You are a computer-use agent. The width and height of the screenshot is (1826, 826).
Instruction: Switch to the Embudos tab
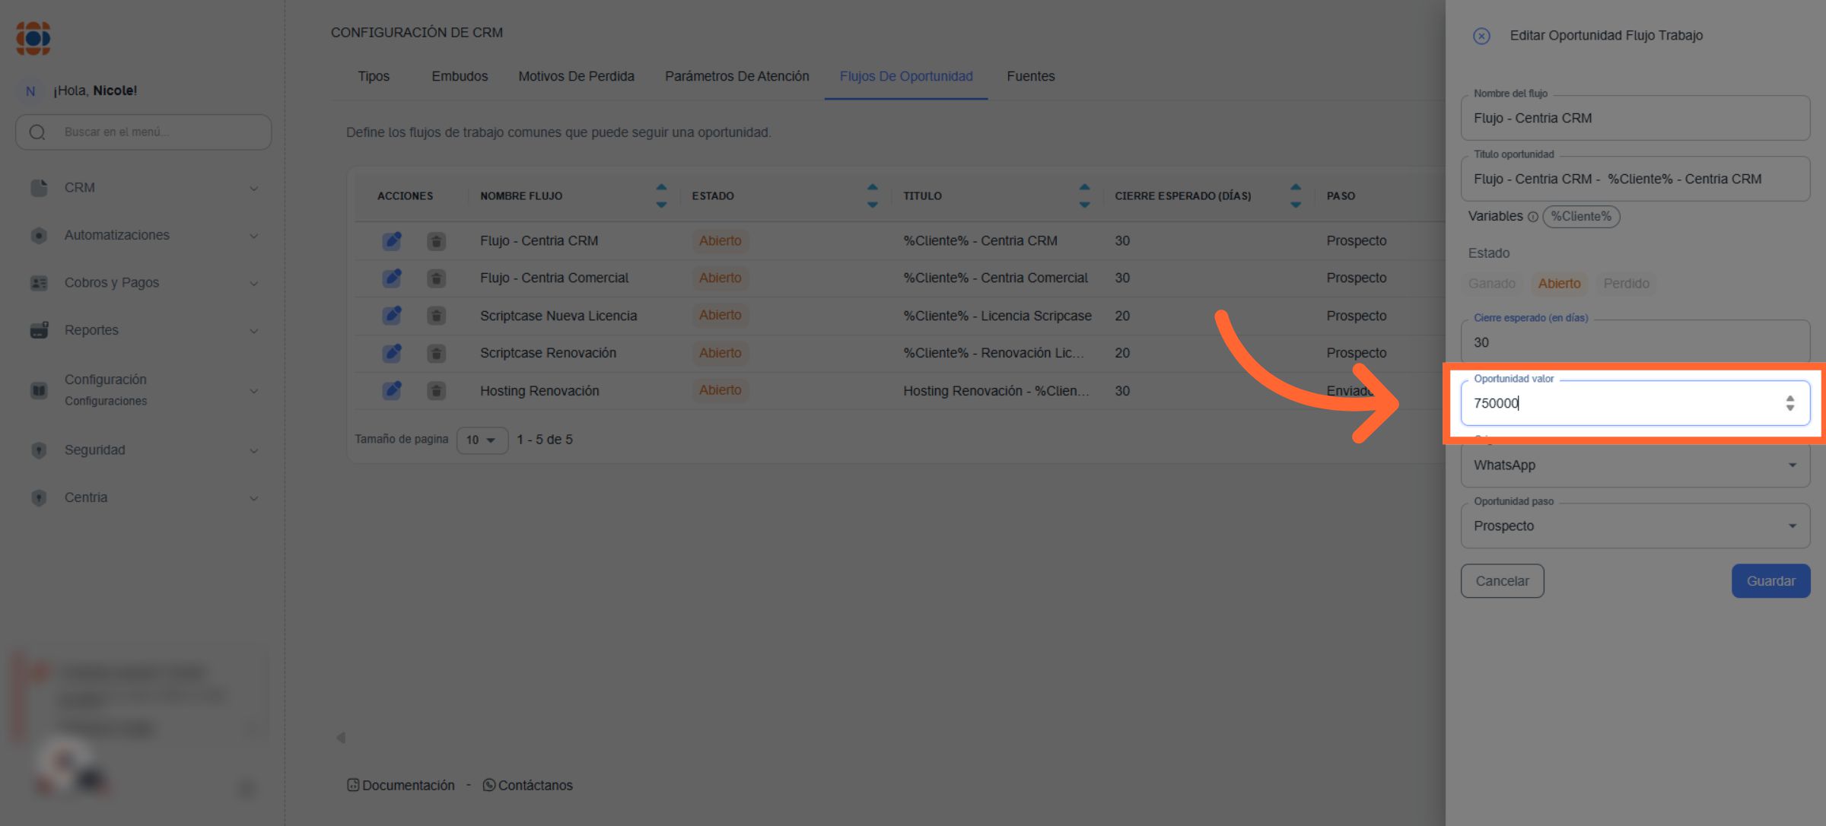click(x=460, y=77)
